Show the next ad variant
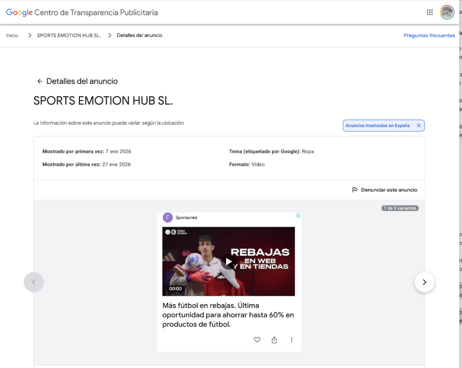The width and height of the screenshot is (462, 368). click(x=424, y=282)
